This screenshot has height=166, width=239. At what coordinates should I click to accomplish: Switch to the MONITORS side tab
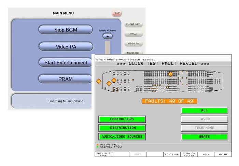[133, 53]
